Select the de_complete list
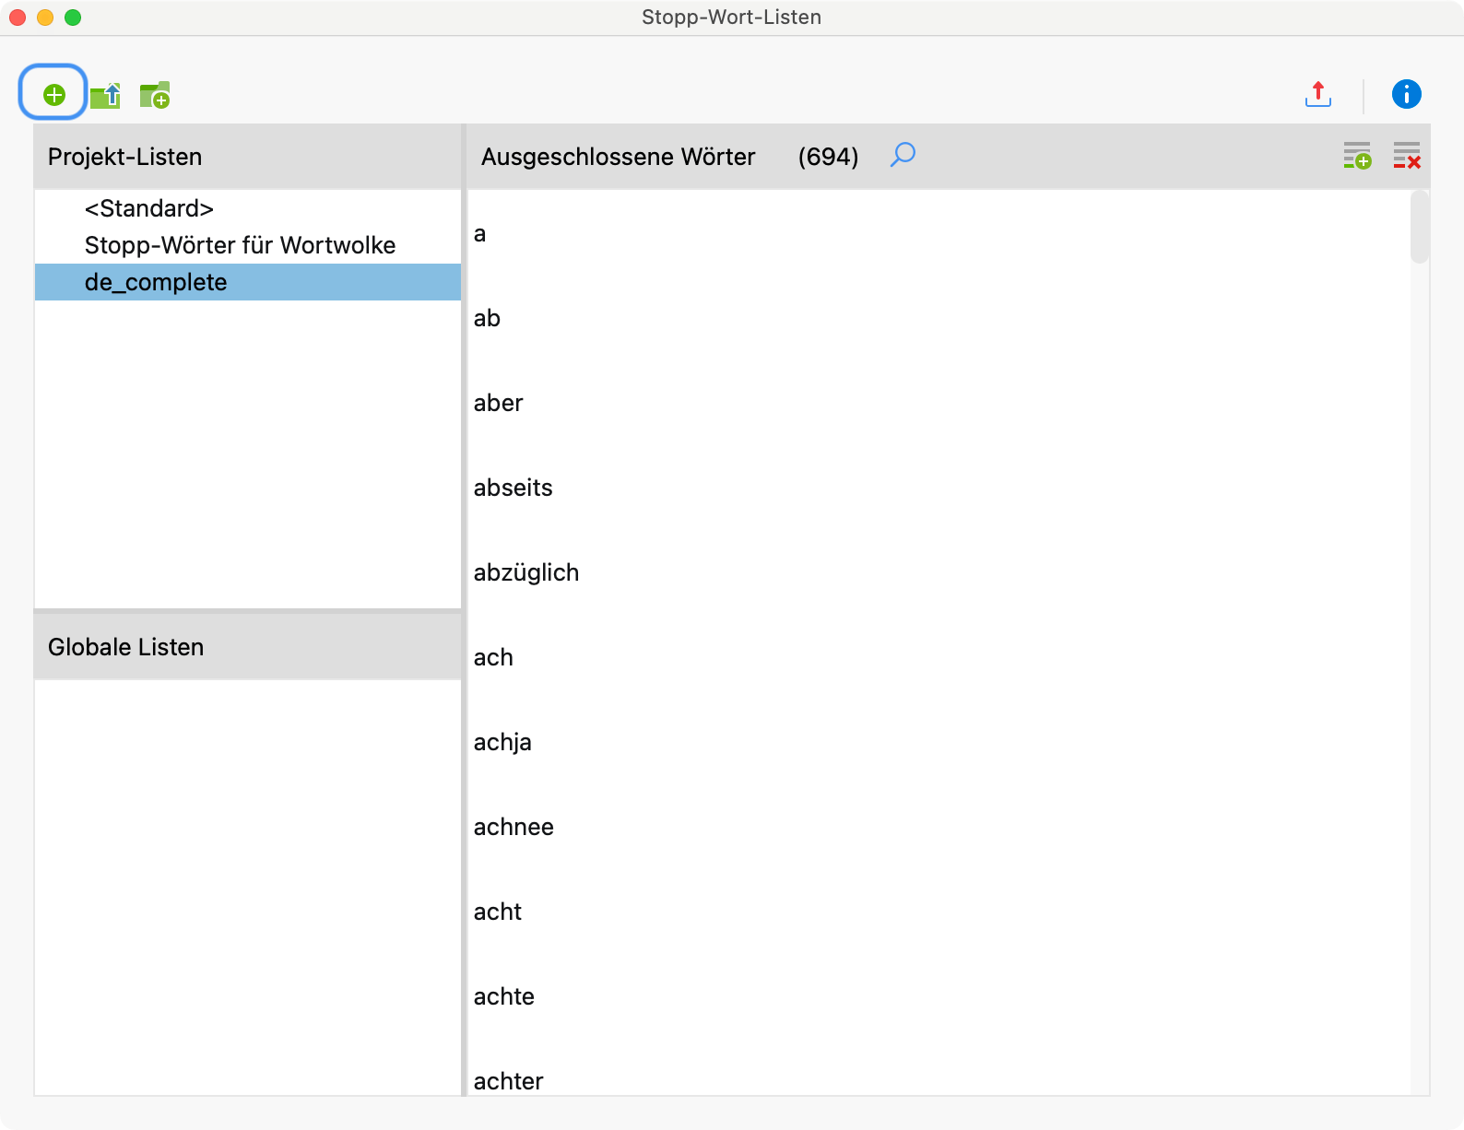The width and height of the screenshot is (1464, 1130). [156, 282]
